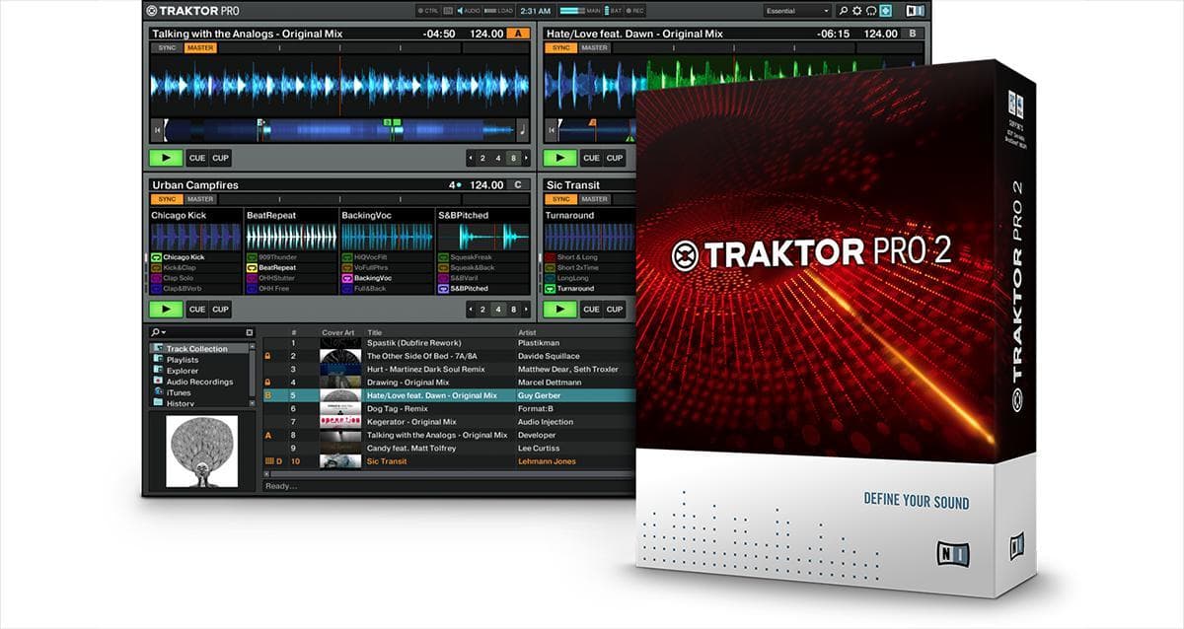Open Deck B letter menu
1184x629 pixels.
913,34
